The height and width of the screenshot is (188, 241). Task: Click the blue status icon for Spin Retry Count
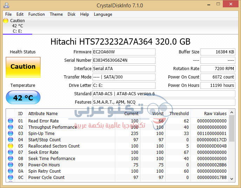click(x=11, y=171)
